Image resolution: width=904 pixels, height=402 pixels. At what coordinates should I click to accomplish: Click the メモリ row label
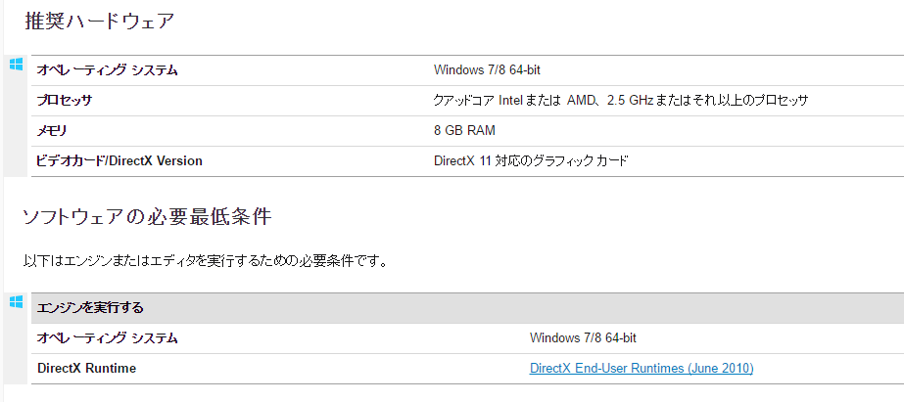[x=51, y=131]
